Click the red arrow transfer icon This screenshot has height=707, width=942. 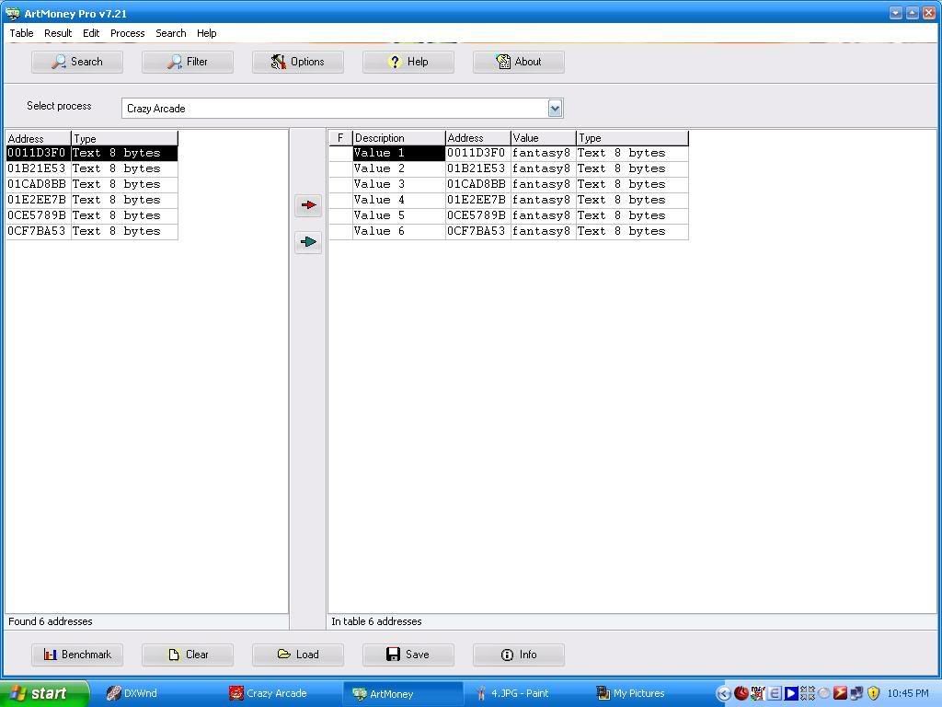(308, 205)
